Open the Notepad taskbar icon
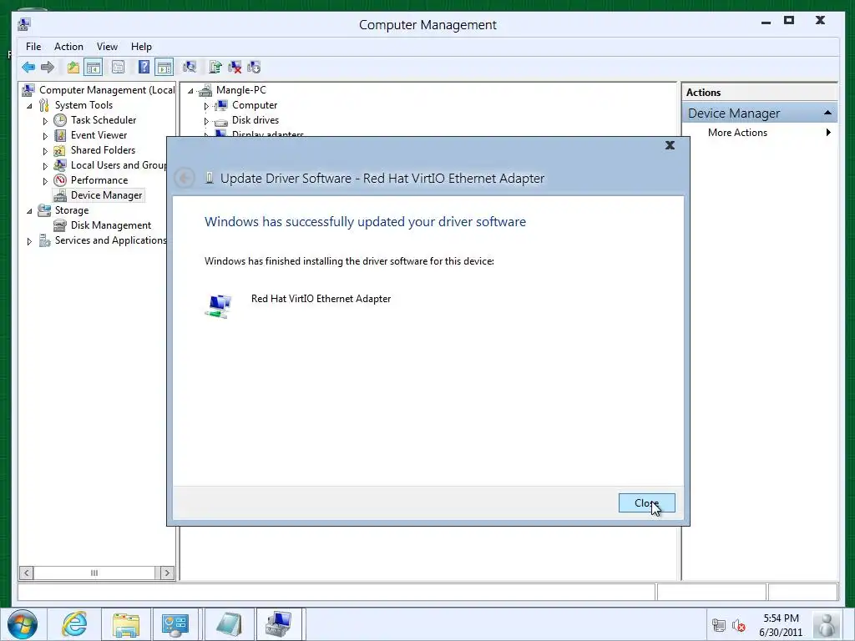This screenshot has width=855, height=641. [x=229, y=624]
